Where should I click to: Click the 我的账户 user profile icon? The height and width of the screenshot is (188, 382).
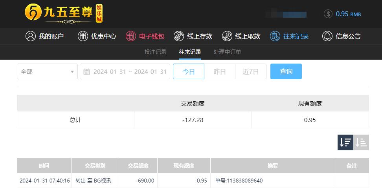[x=30, y=36]
